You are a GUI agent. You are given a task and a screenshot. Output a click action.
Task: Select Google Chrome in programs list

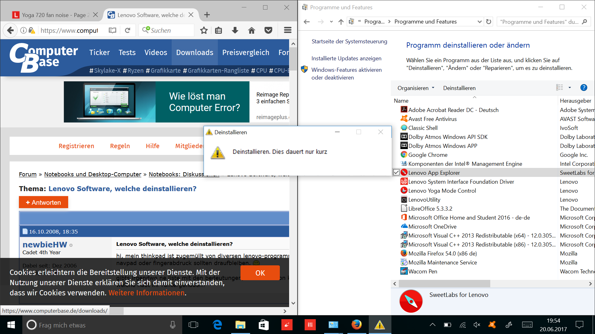pos(428,155)
